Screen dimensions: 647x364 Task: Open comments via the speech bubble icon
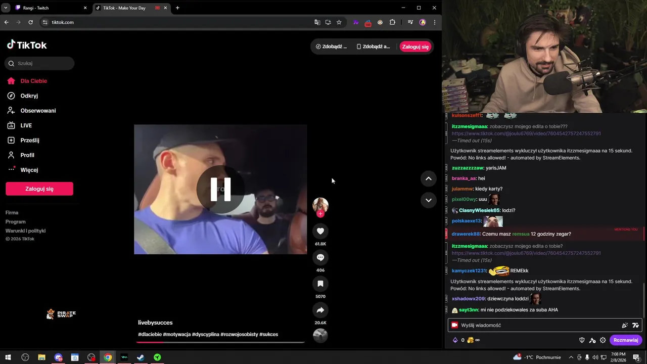[x=320, y=257]
